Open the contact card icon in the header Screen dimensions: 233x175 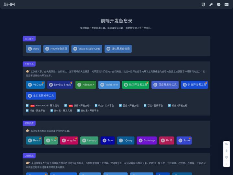pos(227,5)
